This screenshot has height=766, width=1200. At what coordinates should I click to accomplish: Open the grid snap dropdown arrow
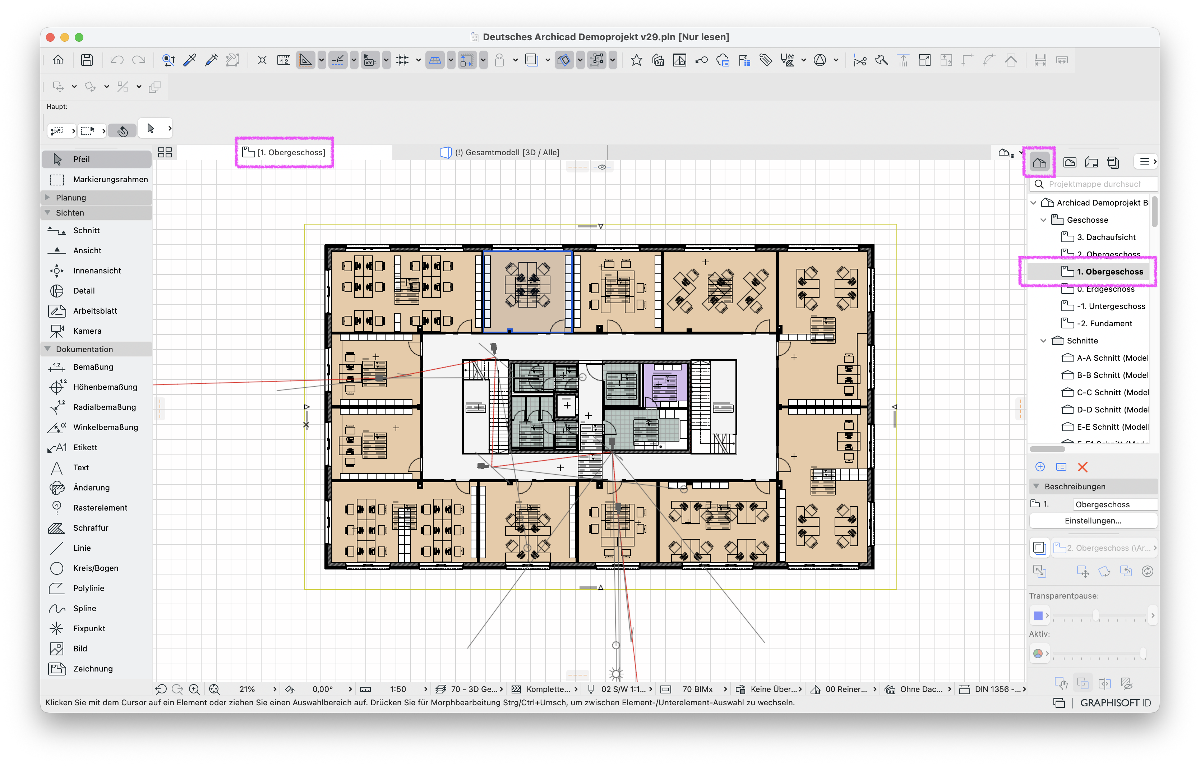click(418, 60)
